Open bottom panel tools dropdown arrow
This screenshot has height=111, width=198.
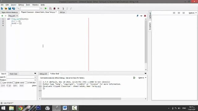pyautogui.click(x=145, y=73)
